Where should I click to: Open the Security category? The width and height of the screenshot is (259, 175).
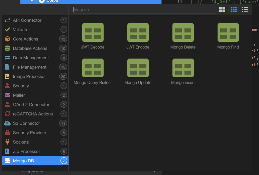(x=35, y=86)
